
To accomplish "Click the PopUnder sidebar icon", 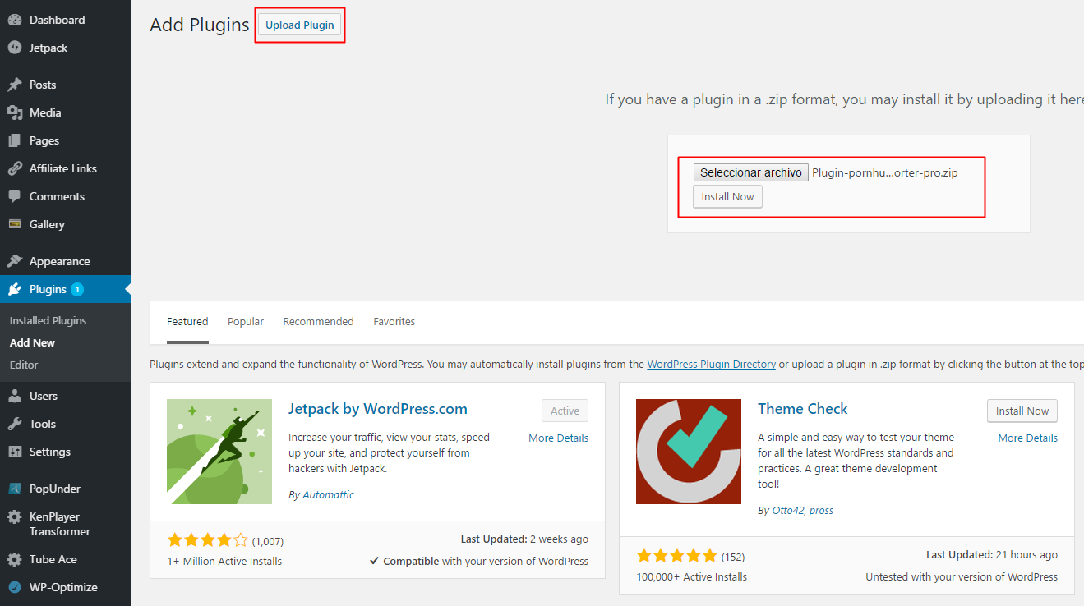I will point(15,489).
